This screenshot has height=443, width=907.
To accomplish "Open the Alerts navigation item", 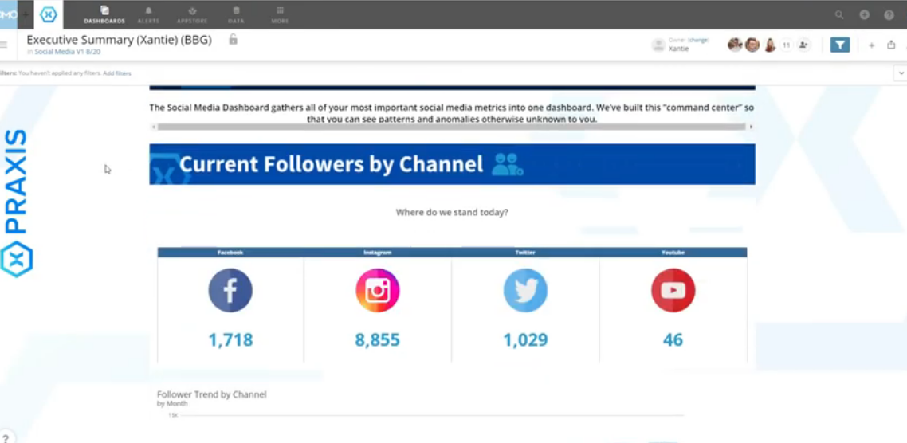I will click(148, 15).
